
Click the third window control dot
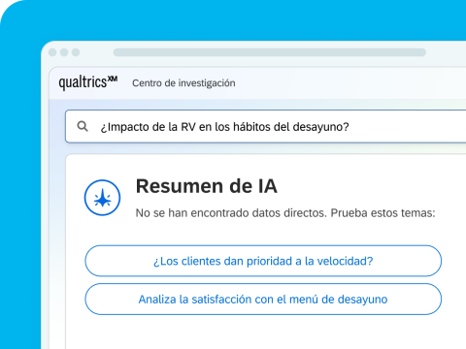[x=76, y=52]
